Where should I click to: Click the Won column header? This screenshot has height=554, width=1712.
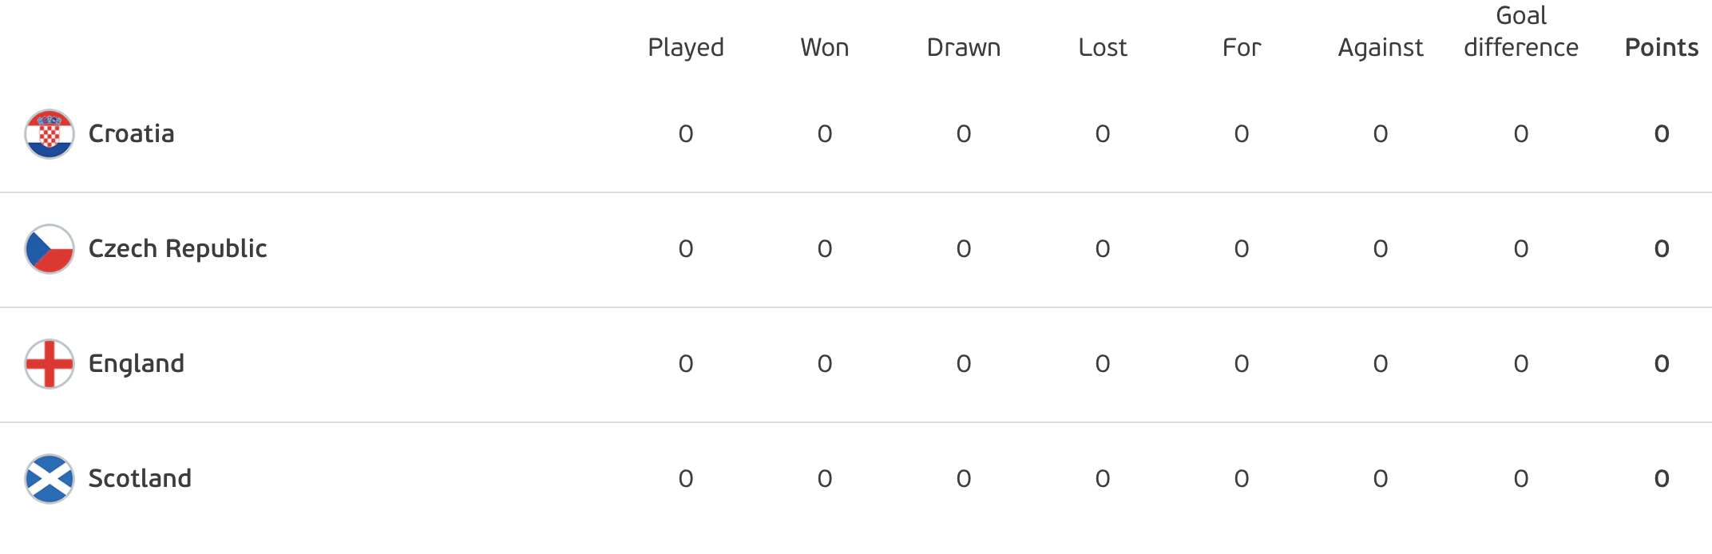[x=825, y=48]
